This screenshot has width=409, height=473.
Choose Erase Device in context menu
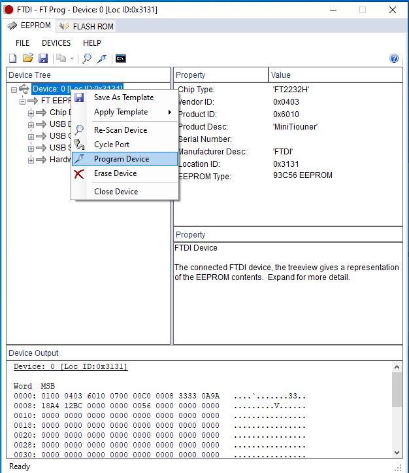(125, 173)
